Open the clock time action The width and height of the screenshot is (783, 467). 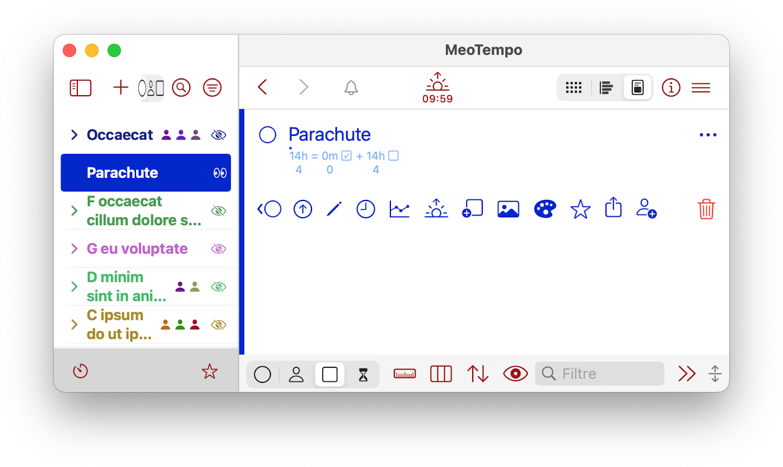coord(366,209)
